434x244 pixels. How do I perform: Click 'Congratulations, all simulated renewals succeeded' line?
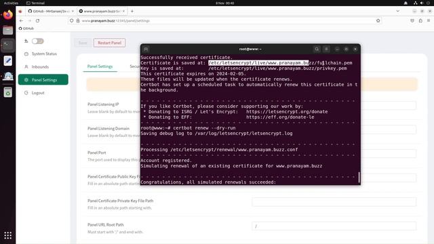click(x=208, y=182)
